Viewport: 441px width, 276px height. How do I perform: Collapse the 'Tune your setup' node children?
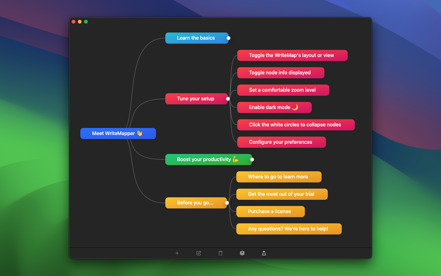click(228, 99)
